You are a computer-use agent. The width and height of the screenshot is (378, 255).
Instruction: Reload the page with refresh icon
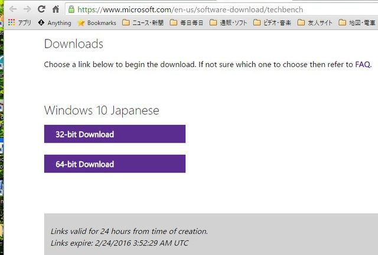pos(41,9)
